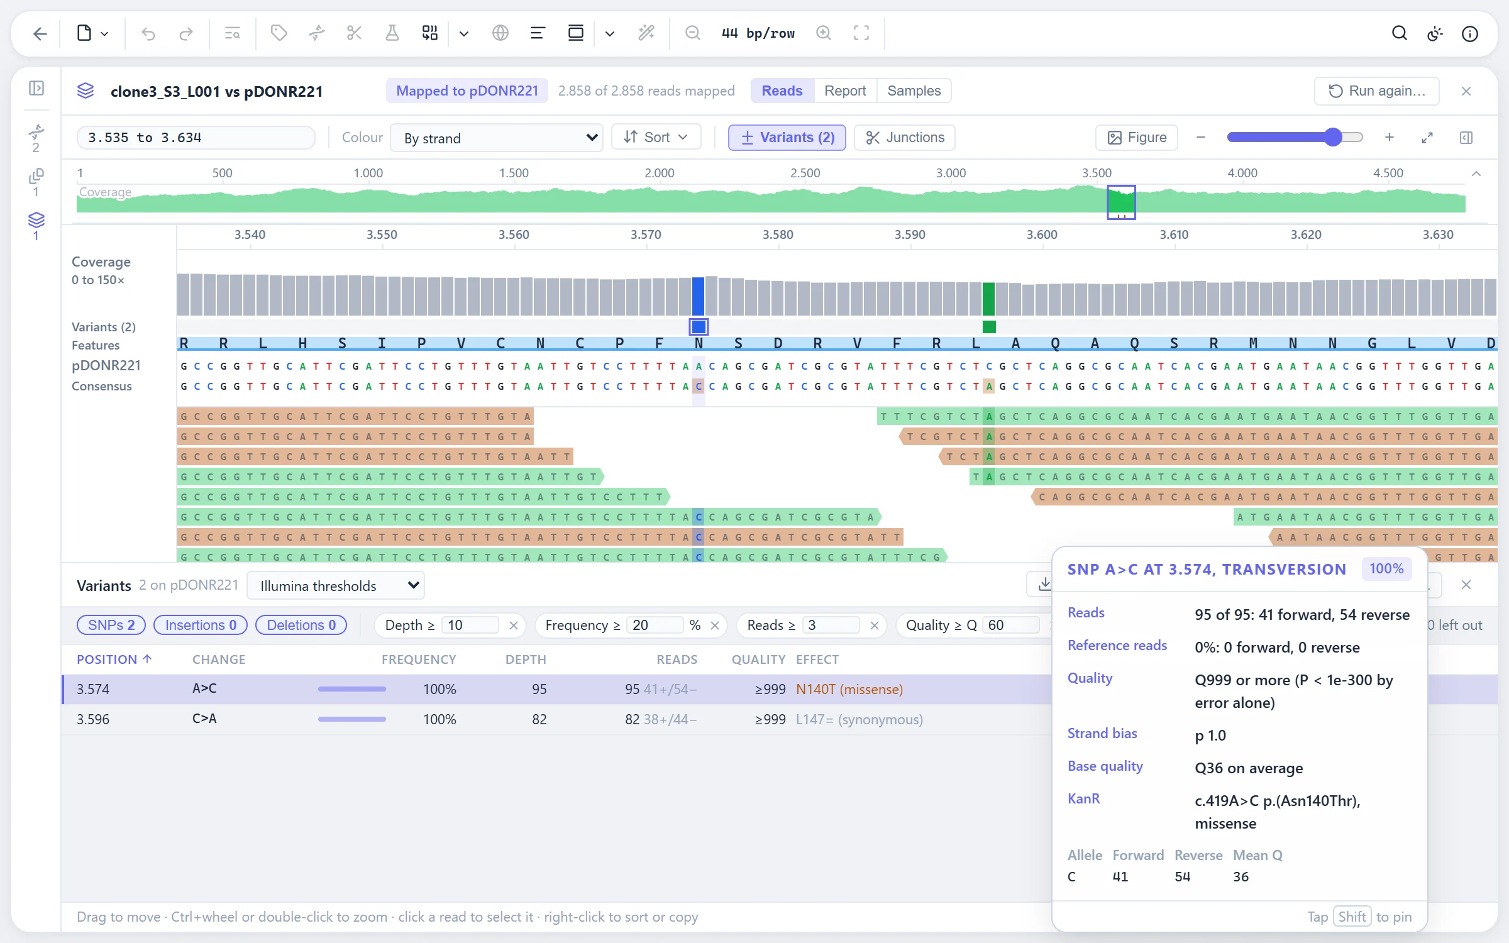Toggle the Variants (2) track button
This screenshot has width=1509, height=943.
point(787,138)
